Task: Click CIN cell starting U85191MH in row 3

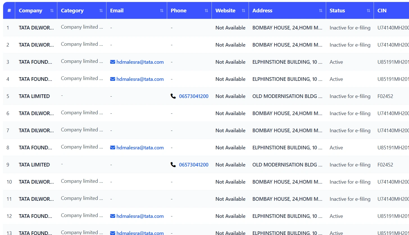Action: (x=393, y=62)
